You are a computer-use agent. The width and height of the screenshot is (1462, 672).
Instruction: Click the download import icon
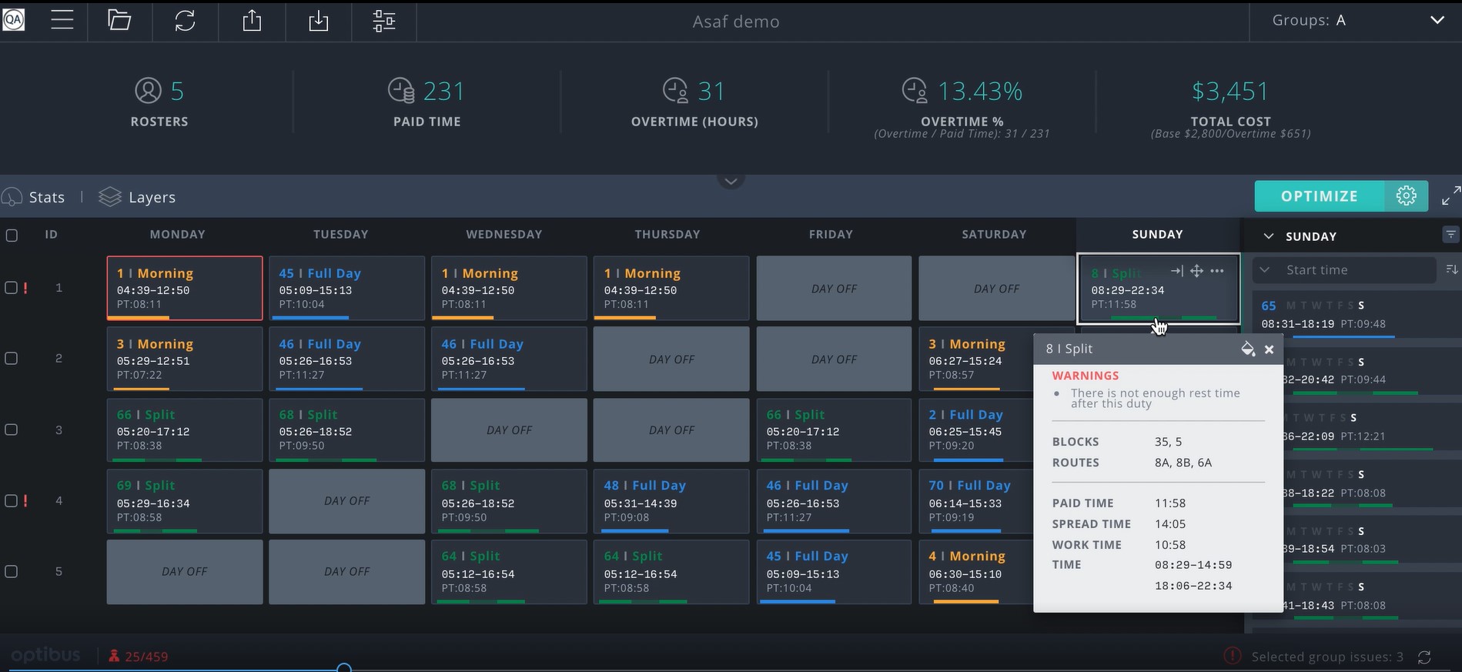[318, 21]
